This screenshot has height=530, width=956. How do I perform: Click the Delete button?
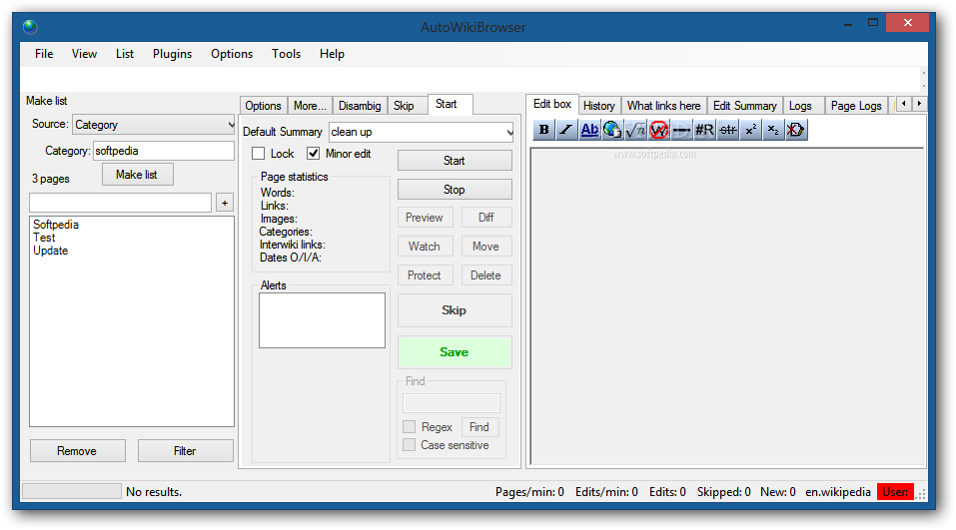[x=485, y=275]
